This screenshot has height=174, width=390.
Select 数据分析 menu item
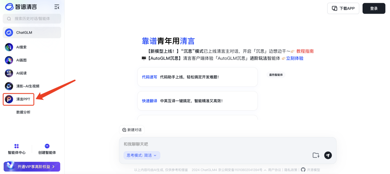pyautogui.click(x=23, y=112)
